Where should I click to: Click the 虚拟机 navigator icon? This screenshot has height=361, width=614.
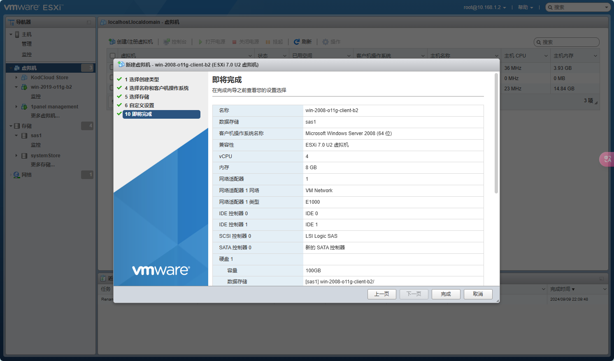[x=17, y=68]
